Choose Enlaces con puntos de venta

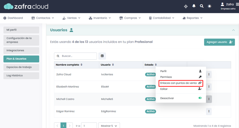pyautogui.click(x=181, y=83)
